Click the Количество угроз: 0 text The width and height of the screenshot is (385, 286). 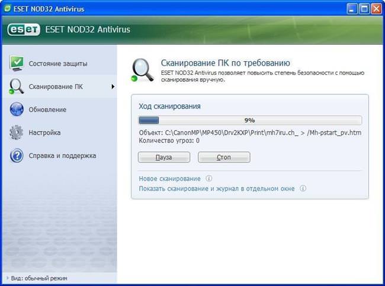[169, 141]
